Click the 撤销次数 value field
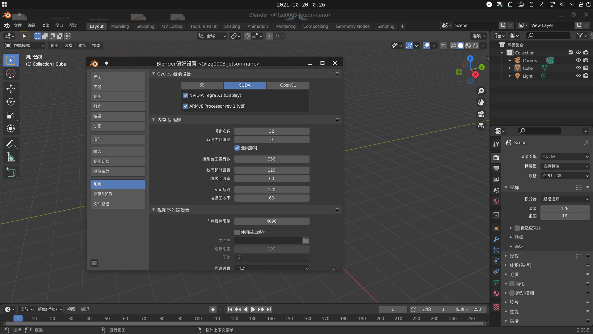Screen dimensions: 593x334 (271, 131)
